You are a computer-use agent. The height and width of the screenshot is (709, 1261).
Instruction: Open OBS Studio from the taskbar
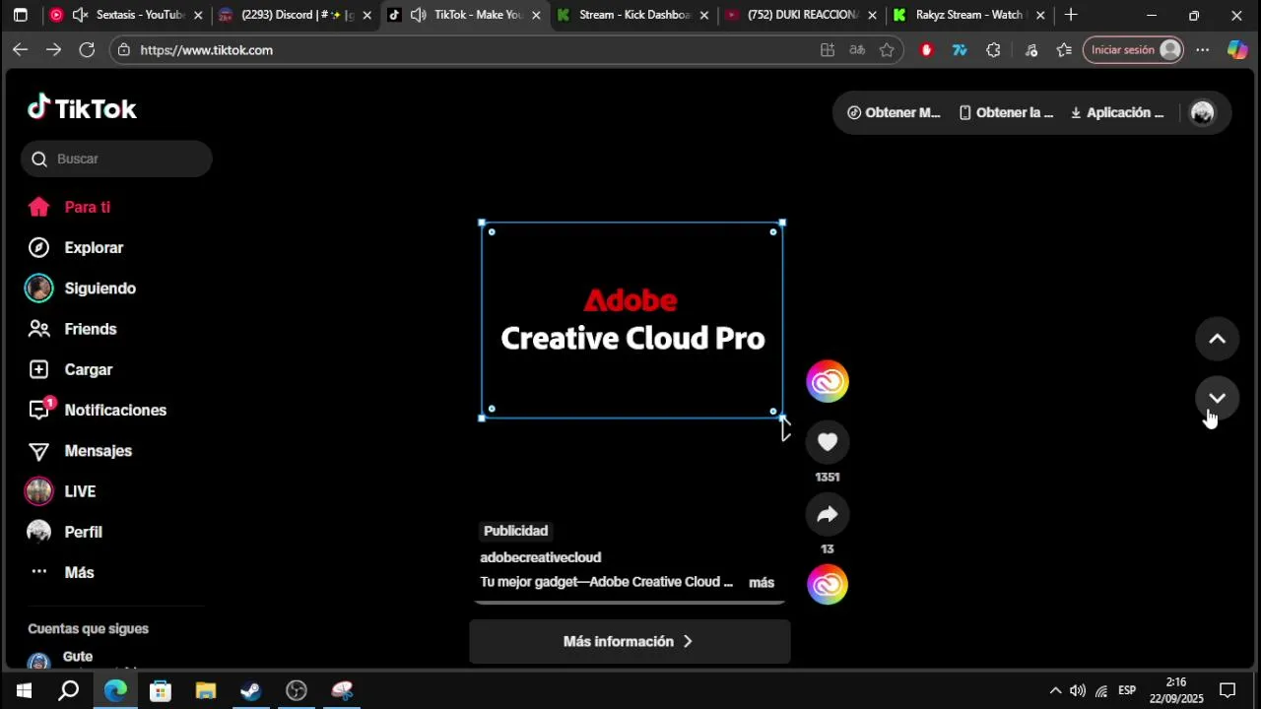pos(297,690)
